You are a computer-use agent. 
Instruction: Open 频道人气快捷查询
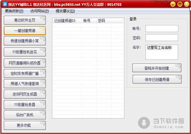(x=25, y=84)
